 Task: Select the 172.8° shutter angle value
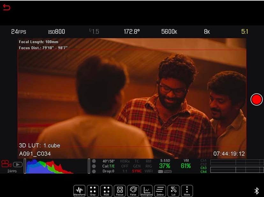pos(132,32)
